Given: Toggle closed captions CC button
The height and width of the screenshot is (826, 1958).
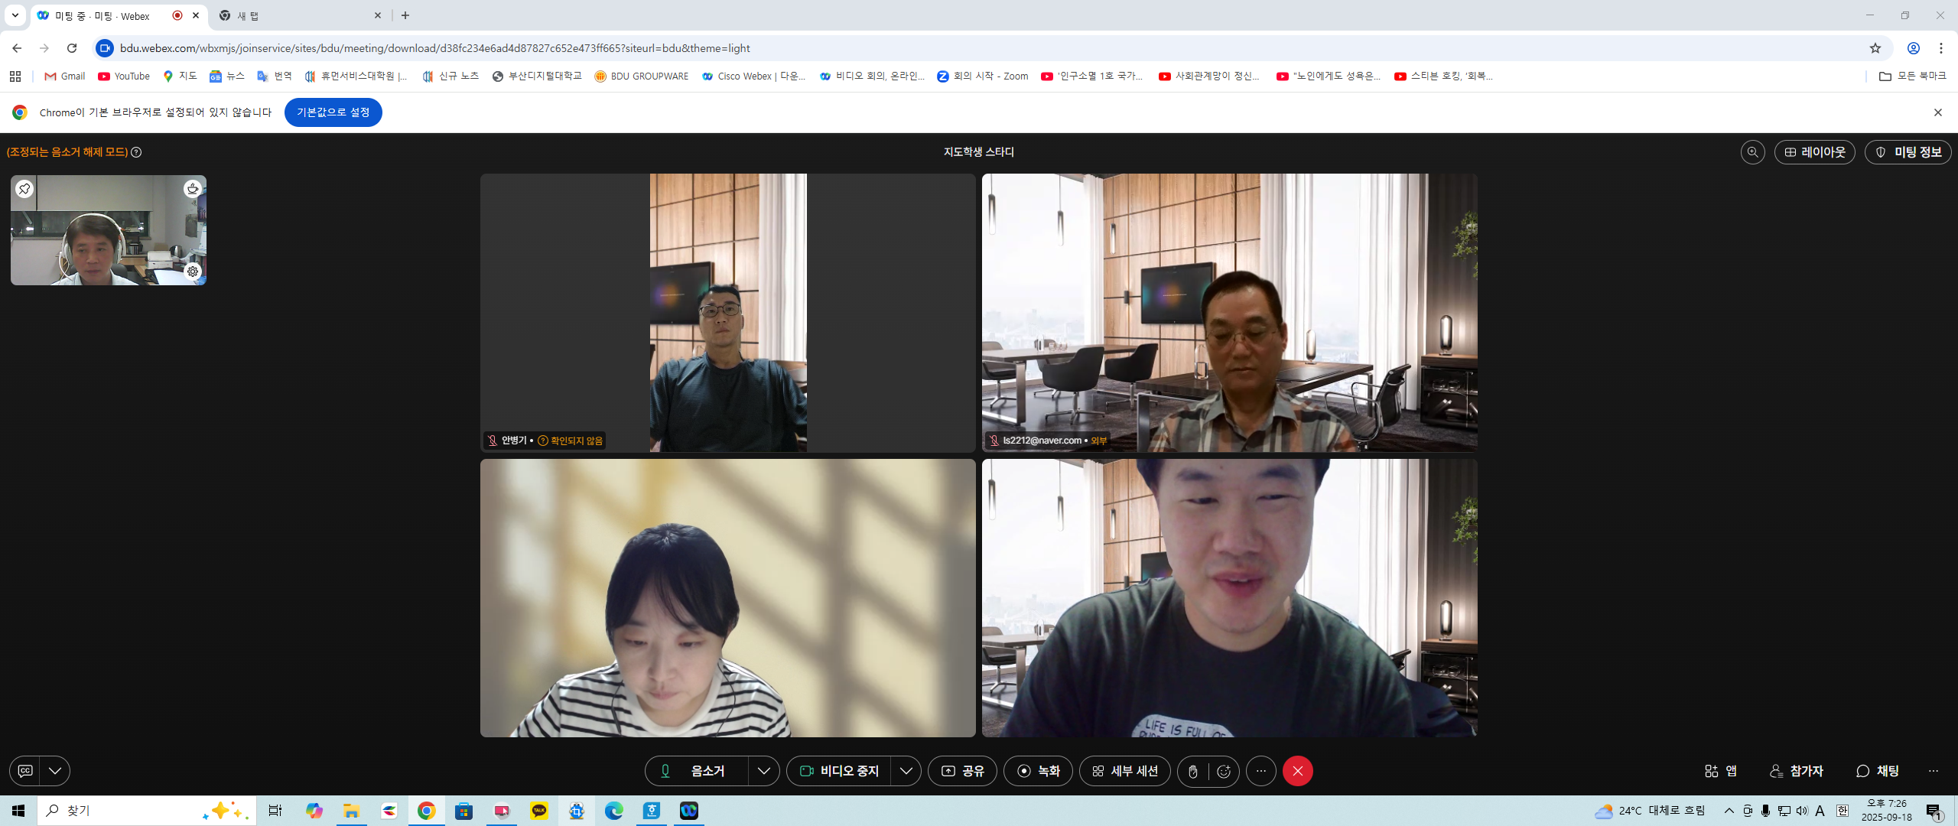Looking at the screenshot, I should 25,771.
